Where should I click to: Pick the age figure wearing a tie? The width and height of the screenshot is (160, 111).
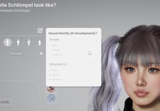click(29, 42)
